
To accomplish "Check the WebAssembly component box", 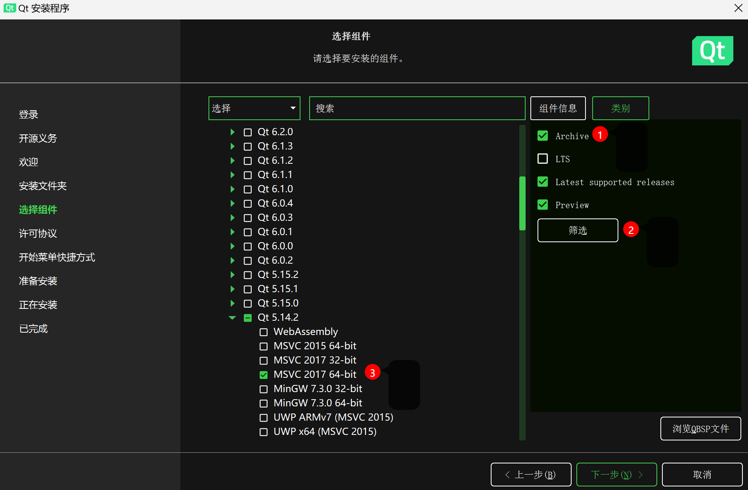I will pyautogui.click(x=264, y=332).
